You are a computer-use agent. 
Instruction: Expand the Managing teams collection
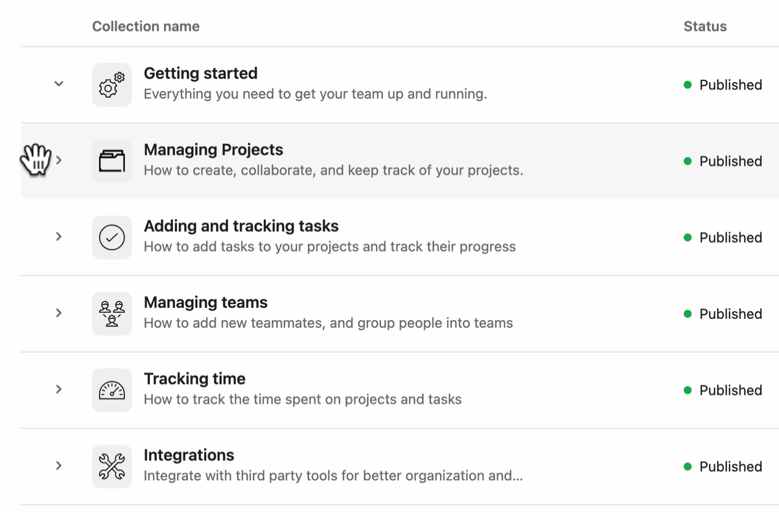(59, 313)
